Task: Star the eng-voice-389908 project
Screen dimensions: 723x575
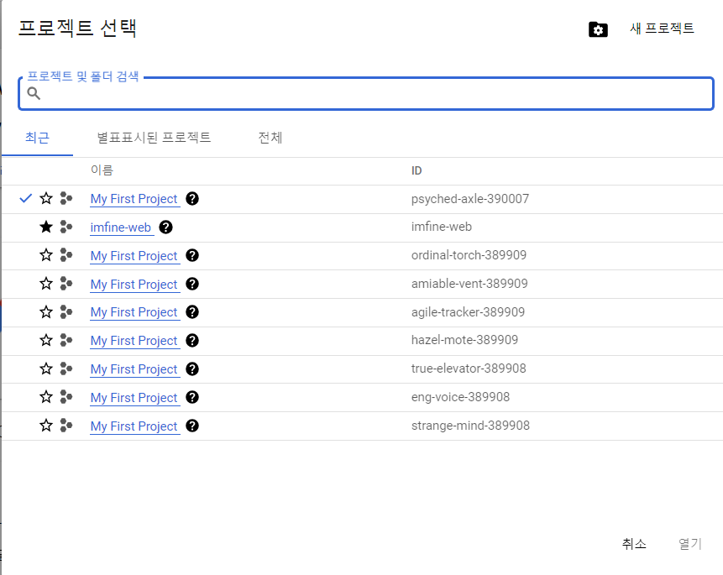Action: pos(46,397)
